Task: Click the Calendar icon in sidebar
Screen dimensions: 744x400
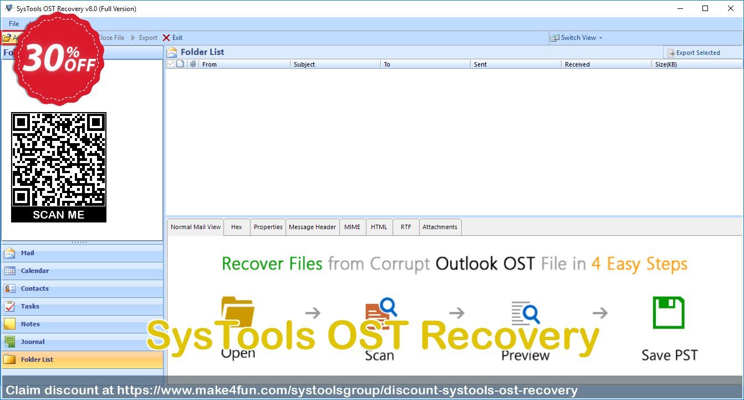Action: click(10, 271)
